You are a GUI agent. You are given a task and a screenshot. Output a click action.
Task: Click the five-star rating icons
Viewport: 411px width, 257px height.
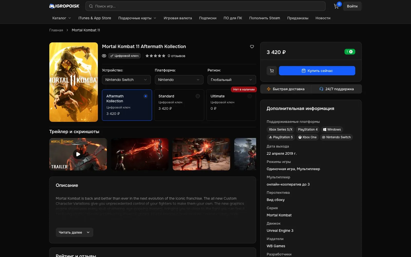pyautogui.click(x=155, y=56)
